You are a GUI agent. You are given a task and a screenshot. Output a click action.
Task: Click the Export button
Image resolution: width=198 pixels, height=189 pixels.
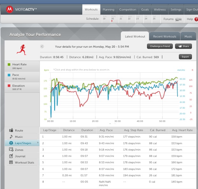tap(185, 57)
